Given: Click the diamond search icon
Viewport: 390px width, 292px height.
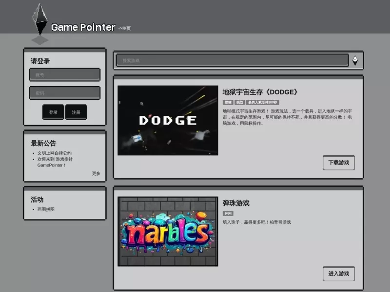Looking at the screenshot, I should [355, 60].
